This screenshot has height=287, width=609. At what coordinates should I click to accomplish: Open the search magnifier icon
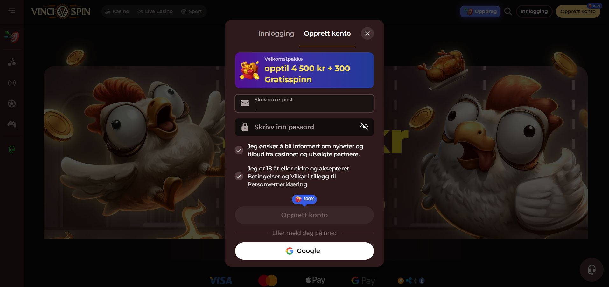click(508, 11)
